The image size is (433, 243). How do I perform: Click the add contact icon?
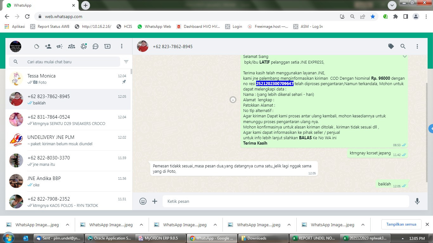point(48,47)
